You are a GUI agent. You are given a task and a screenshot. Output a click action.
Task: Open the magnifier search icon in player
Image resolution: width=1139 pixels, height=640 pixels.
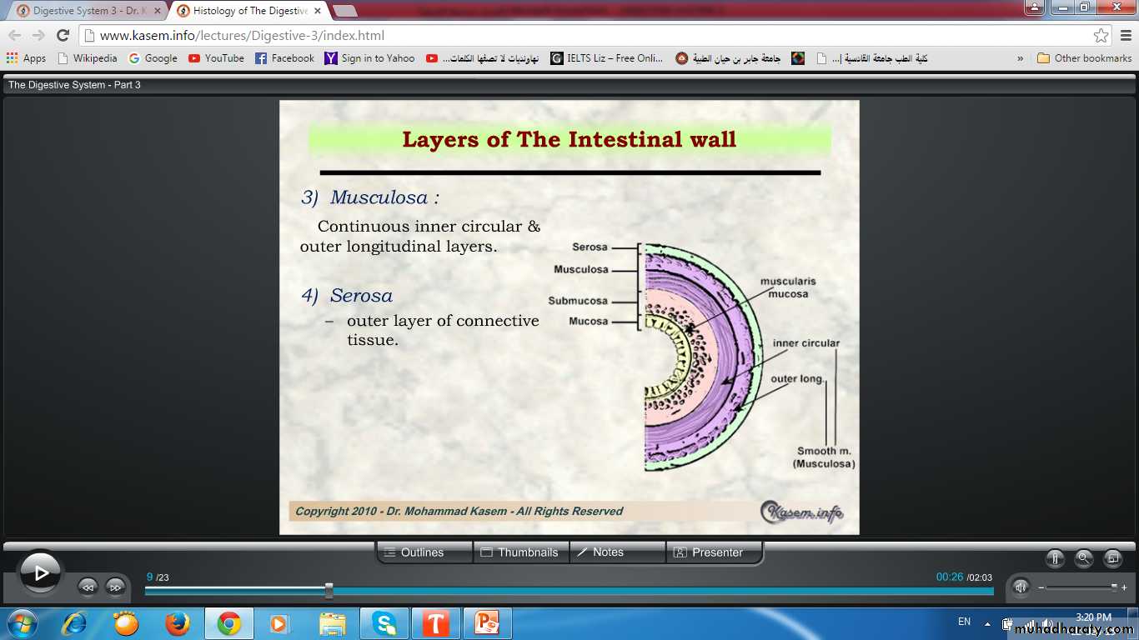1083,558
